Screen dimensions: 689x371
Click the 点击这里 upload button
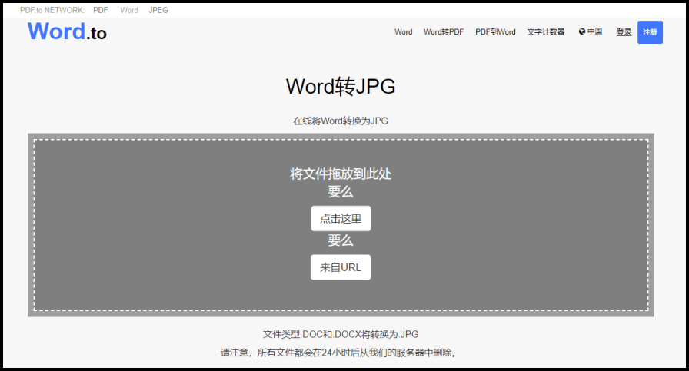341,218
